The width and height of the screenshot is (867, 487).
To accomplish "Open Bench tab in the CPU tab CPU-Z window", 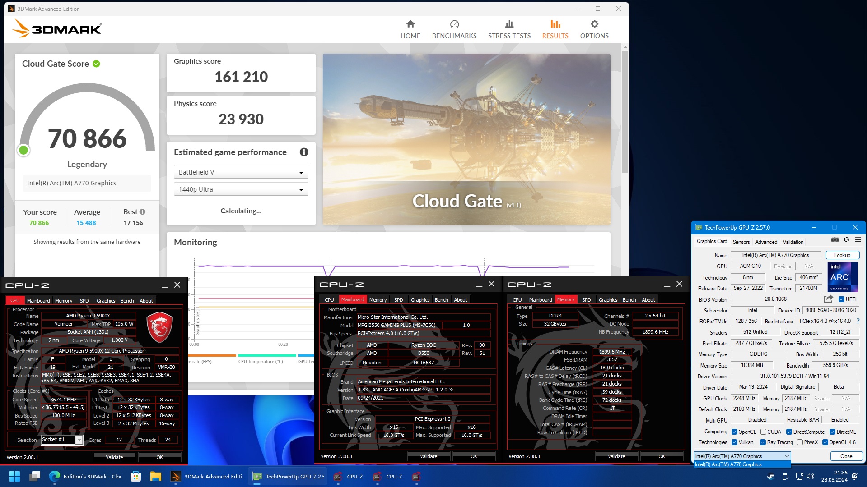I will (127, 301).
